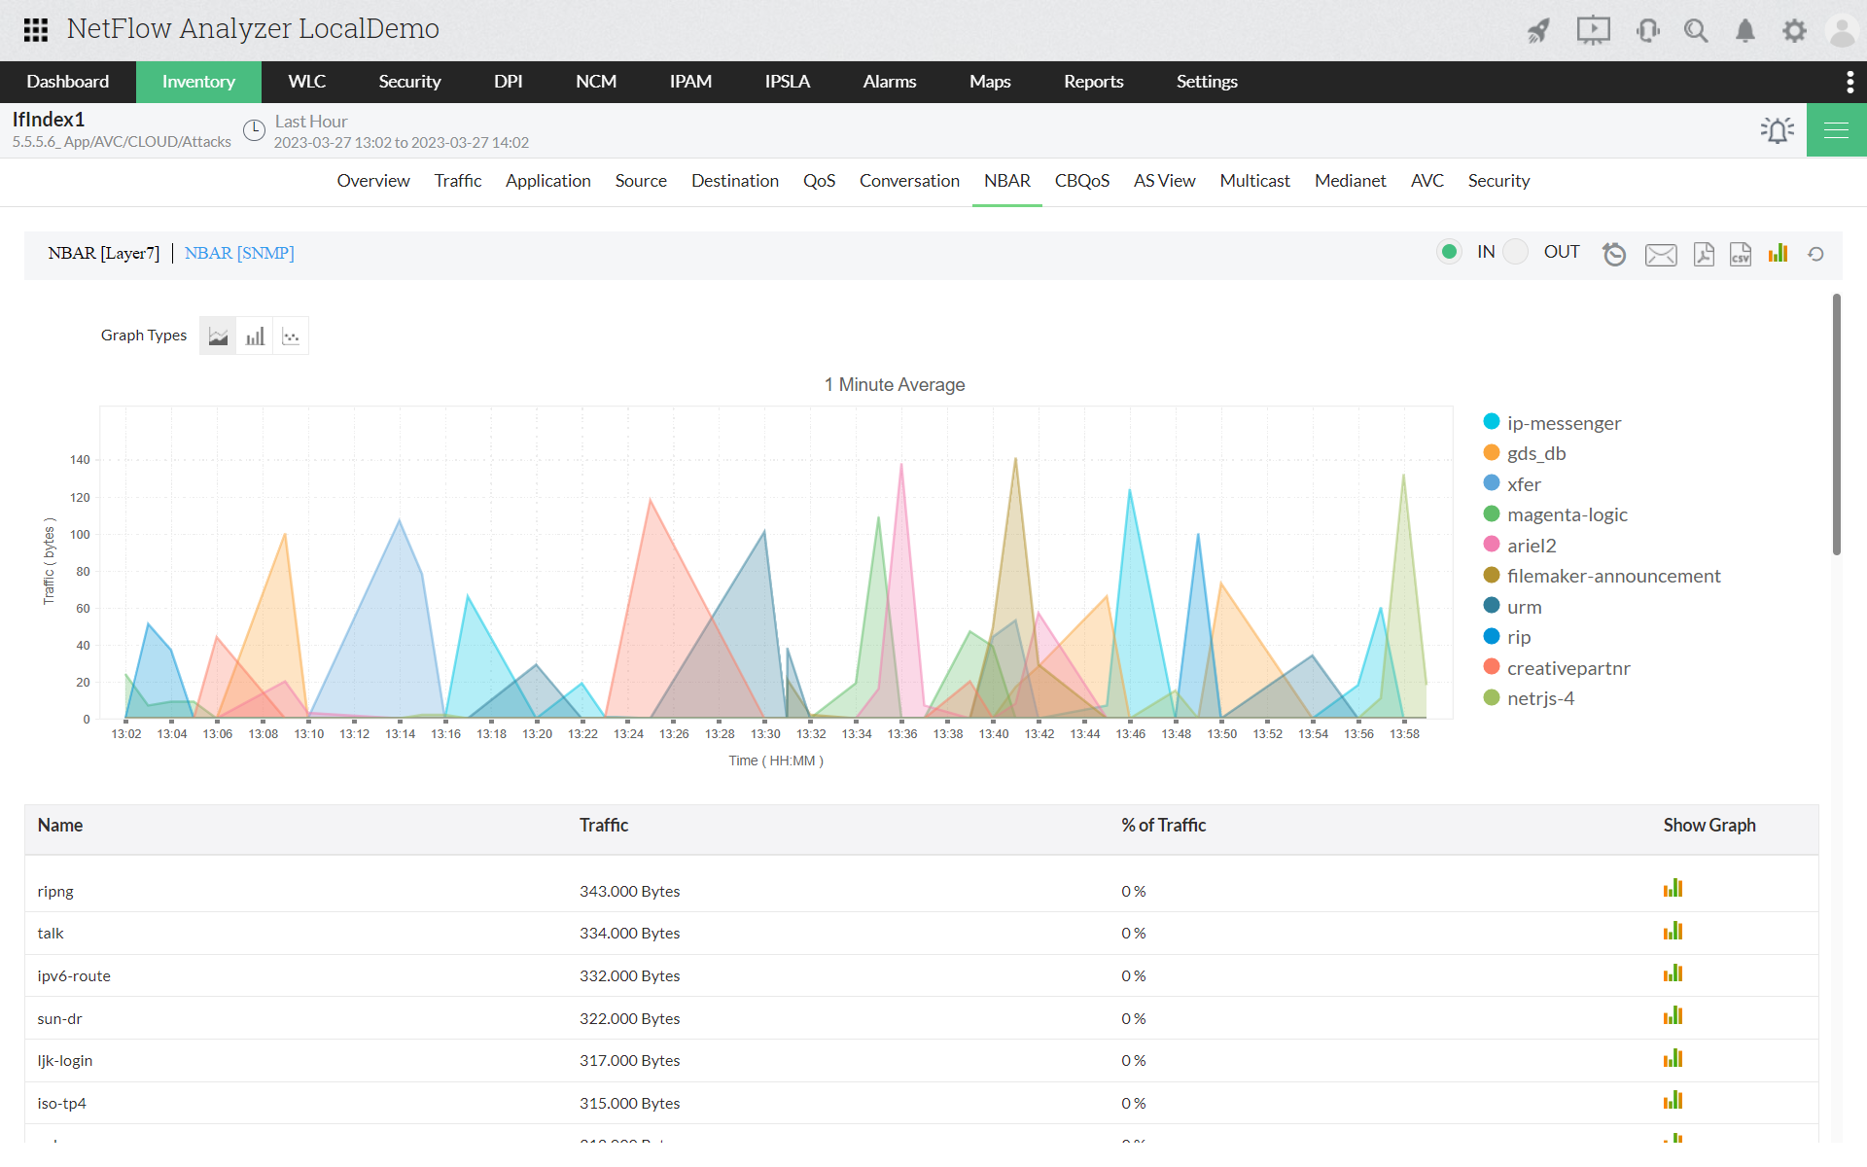This screenshot has width=1867, height=1167.
Task: Select bar chart graph type
Action: [255, 336]
